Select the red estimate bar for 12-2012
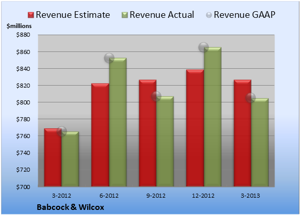 pos(195,128)
